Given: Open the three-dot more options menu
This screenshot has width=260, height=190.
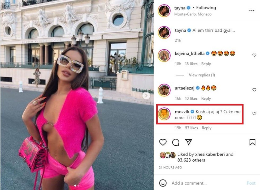Looking at the screenshot, I should 252,11.
